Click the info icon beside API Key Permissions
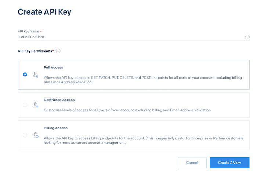The width and height of the screenshot is (268, 178). (x=58, y=51)
